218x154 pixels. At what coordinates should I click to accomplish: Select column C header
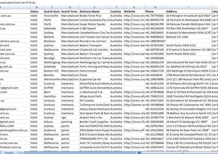pyautogui.click(x=52, y=7)
